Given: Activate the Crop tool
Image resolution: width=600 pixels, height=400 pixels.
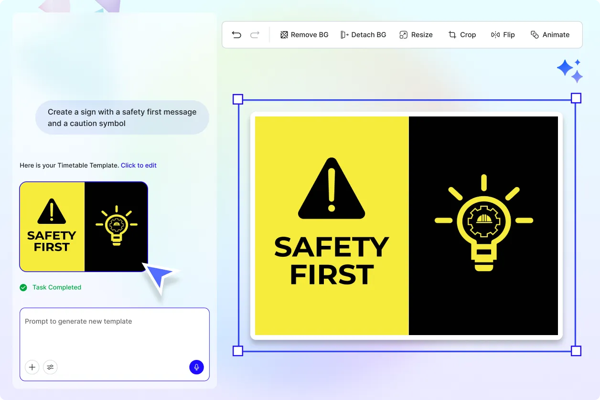Looking at the screenshot, I should pos(461,34).
